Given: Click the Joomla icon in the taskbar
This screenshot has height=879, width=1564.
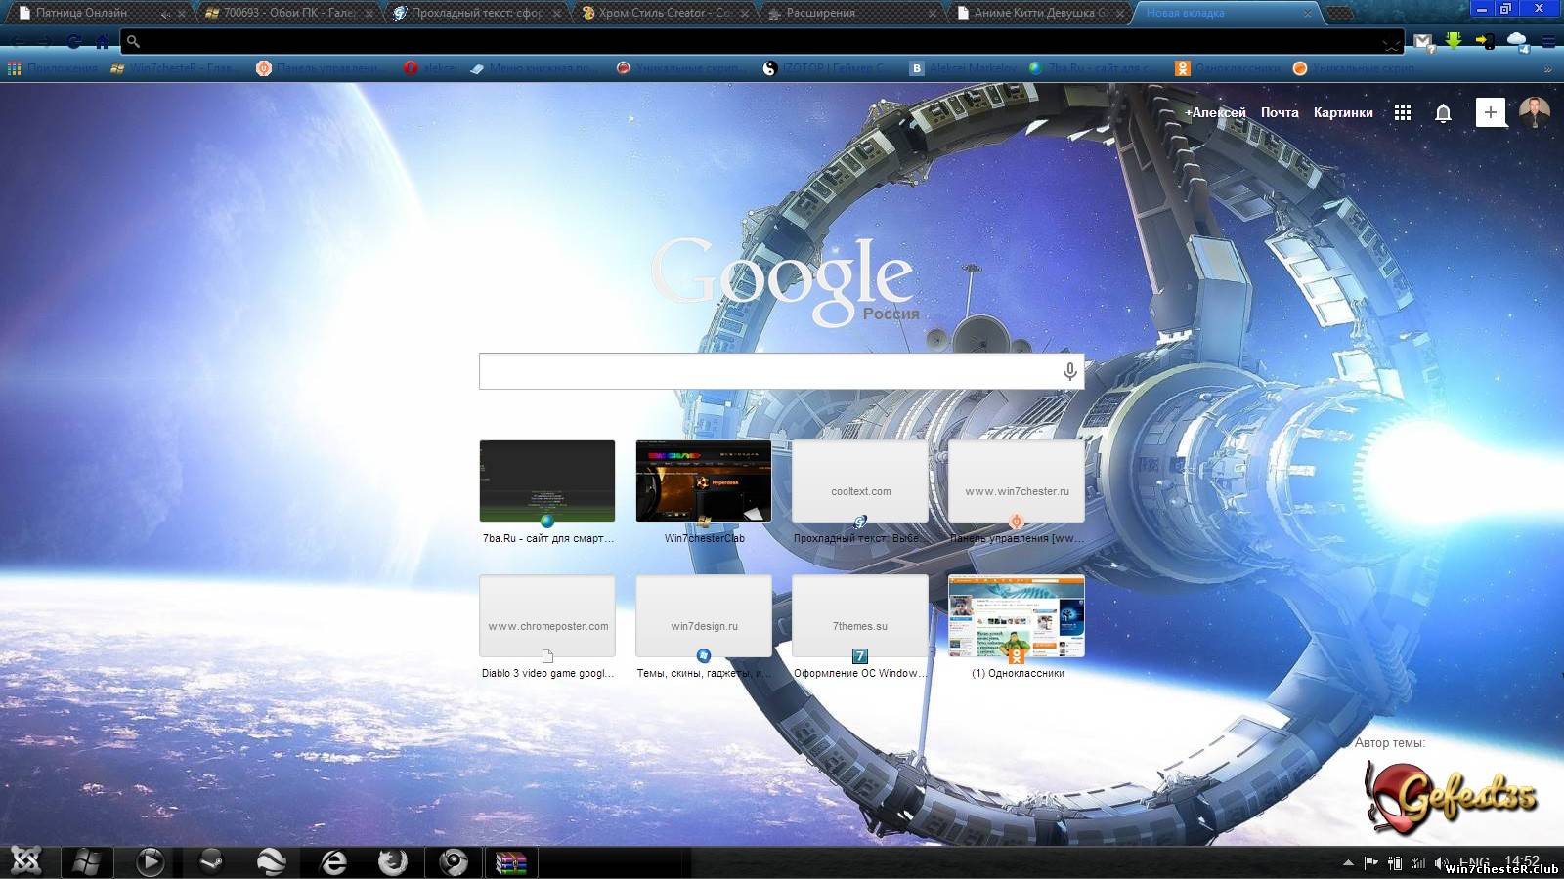Looking at the screenshot, I should coord(26,861).
